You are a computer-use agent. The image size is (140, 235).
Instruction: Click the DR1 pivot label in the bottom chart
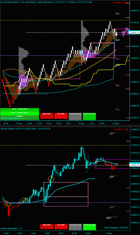tap(112, 134)
